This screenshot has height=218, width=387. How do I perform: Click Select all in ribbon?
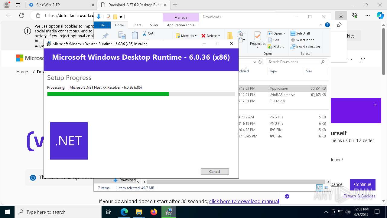coord(300,33)
